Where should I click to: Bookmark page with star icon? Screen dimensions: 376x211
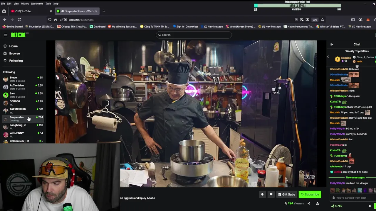point(323,20)
